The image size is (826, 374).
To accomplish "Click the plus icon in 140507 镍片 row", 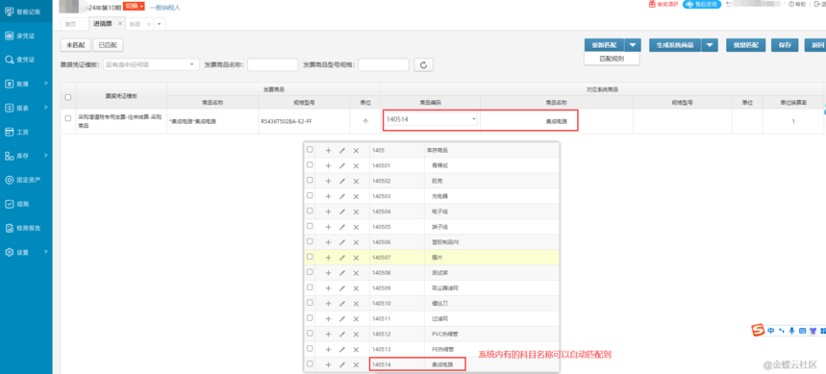I will click(328, 258).
